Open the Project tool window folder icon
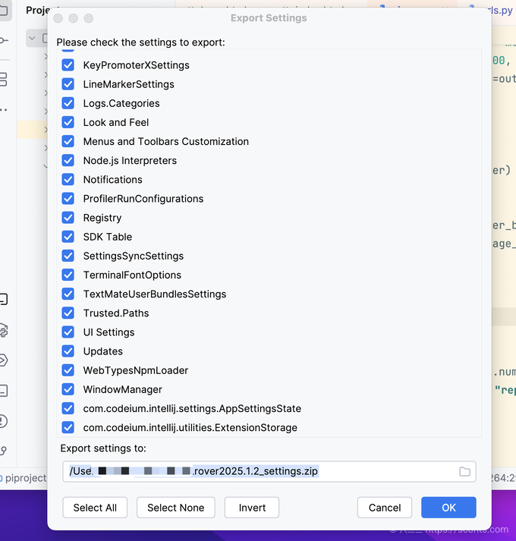Image resolution: width=516 pixels, height=541 pixels. 4,10
